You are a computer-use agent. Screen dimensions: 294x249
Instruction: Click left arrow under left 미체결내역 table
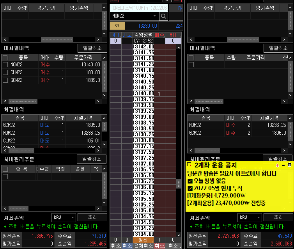pyautogui.click(x=5, y=101)
